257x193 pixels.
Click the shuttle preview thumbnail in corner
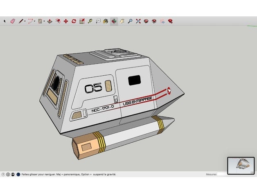point(241,166)
